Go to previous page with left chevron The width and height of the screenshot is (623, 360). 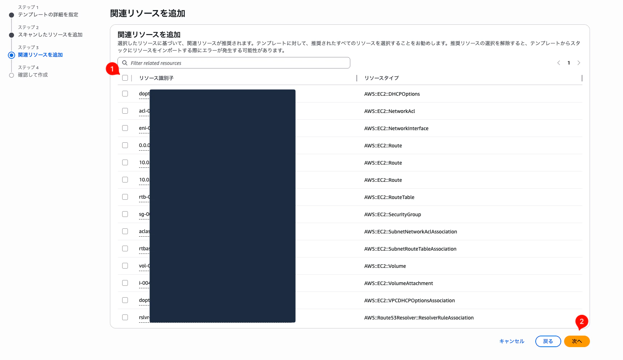coord(559,63)
